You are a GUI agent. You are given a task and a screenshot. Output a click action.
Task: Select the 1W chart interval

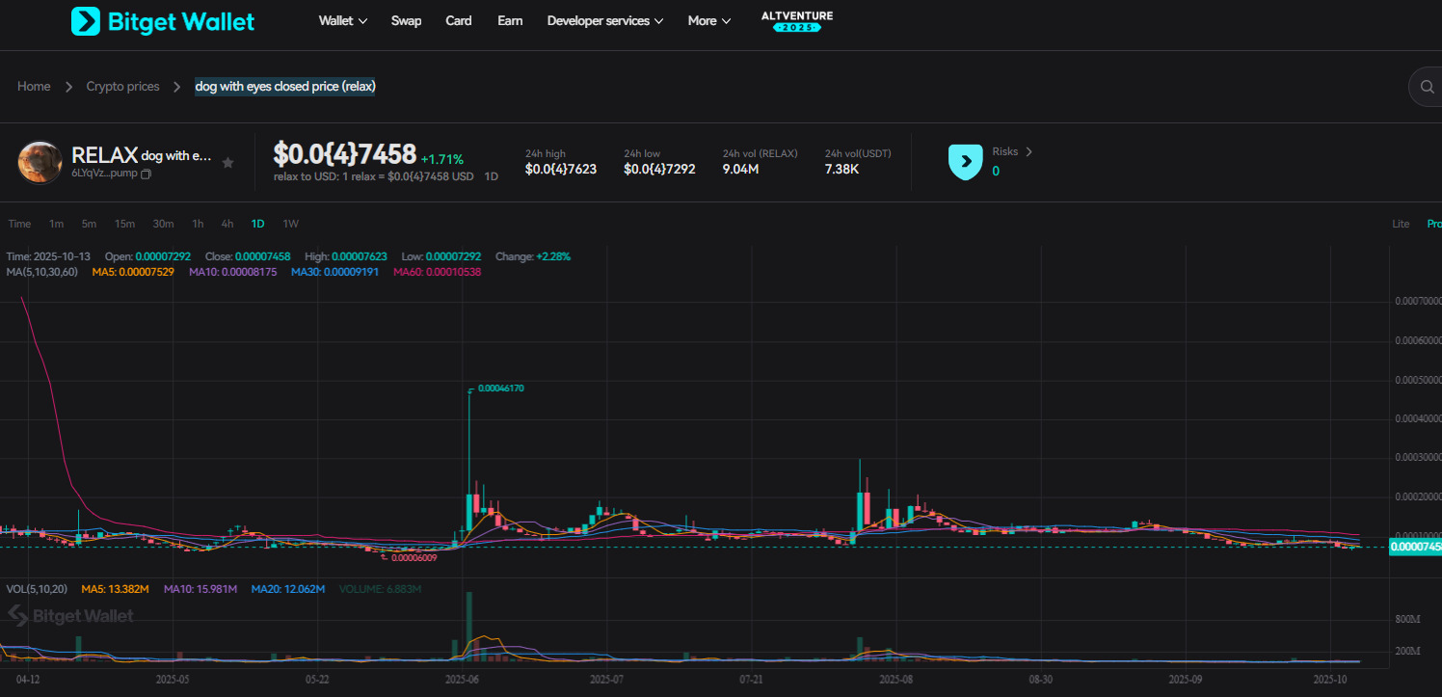click(290, 224)
